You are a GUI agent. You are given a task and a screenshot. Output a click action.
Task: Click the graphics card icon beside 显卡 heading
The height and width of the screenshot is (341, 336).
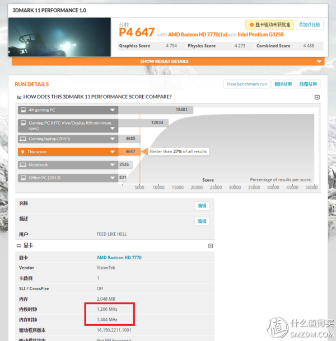(x=19, y=246)
